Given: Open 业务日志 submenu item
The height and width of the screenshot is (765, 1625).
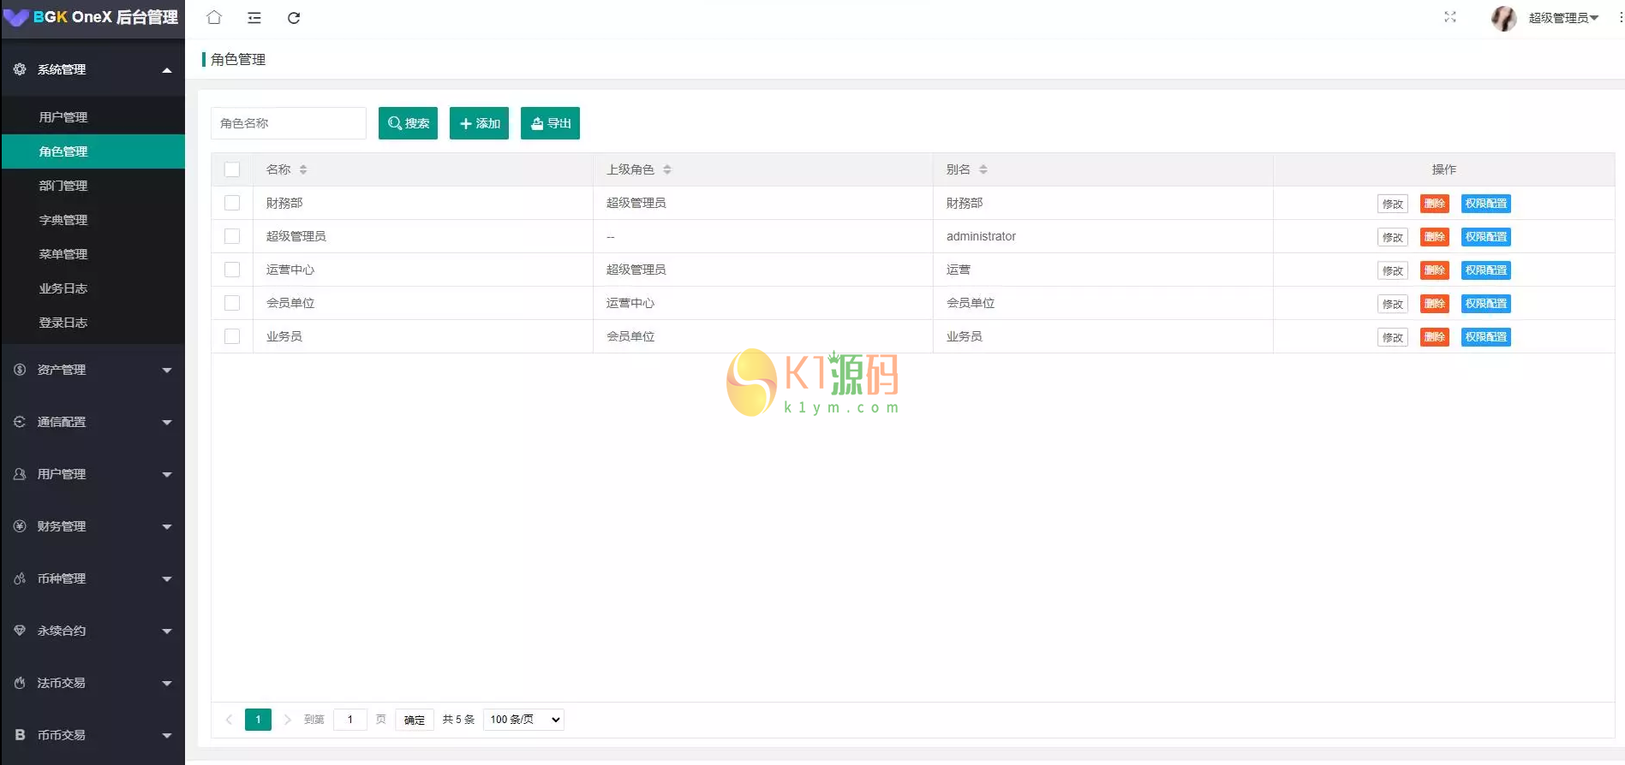Looking at the screenshot, I should [93, 288].
